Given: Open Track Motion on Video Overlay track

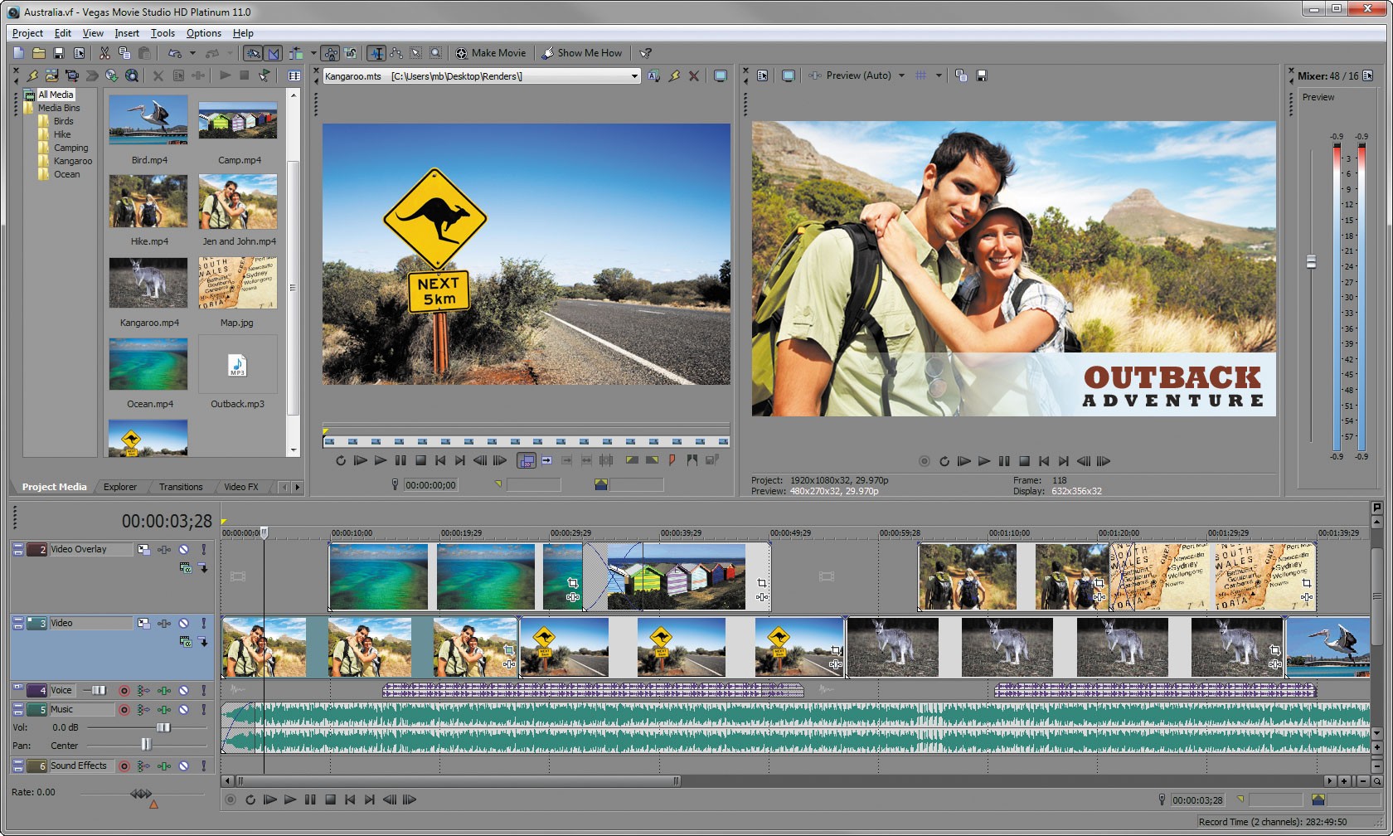Looking at the screenshot, I should (143, 549).
